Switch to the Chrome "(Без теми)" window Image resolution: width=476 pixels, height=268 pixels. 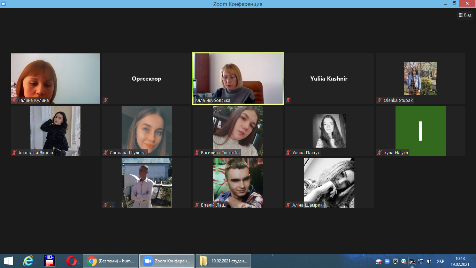click(x=110, y=261)
